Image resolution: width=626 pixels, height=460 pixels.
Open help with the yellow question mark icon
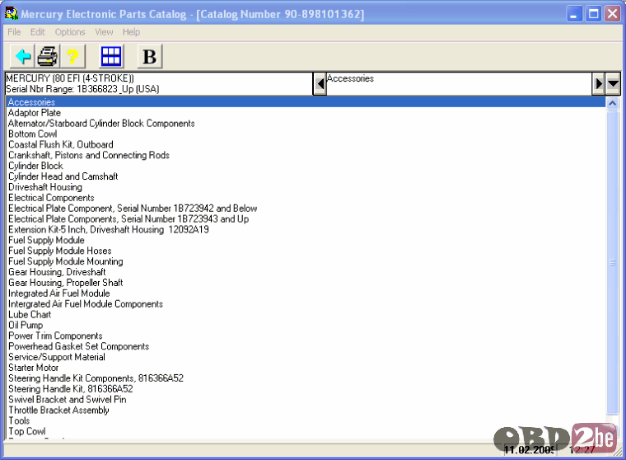pyautogui.click(x=72, y=56)
